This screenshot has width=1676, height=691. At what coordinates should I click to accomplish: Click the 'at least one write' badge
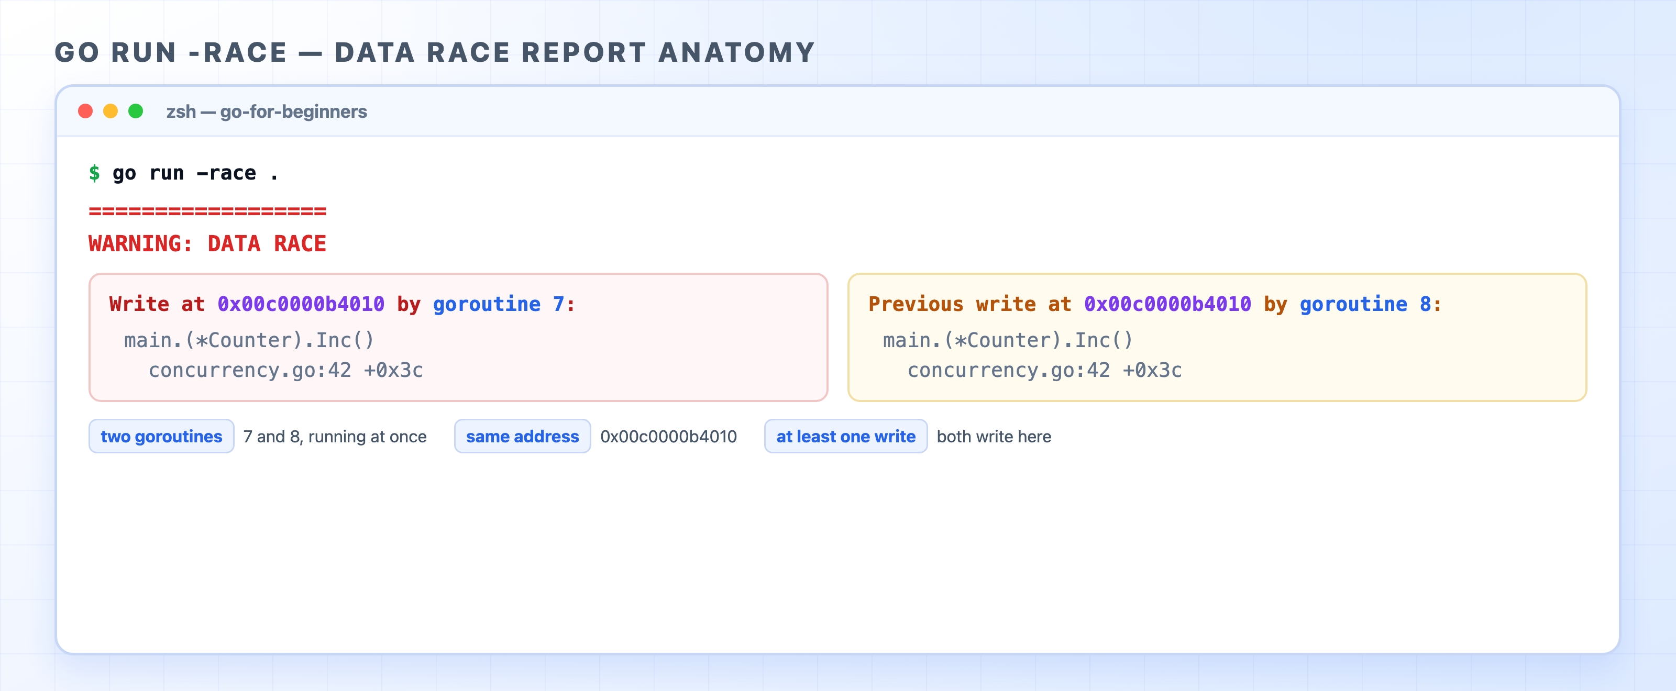[846, 436]
